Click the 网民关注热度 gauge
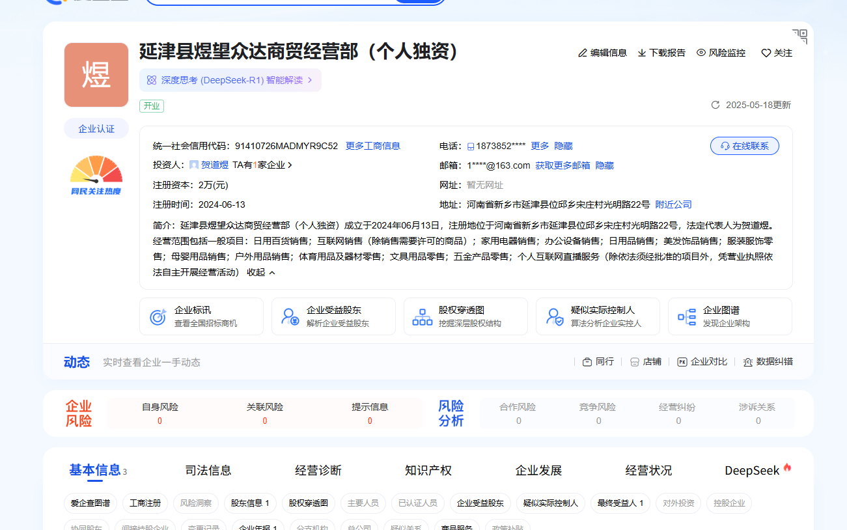The width and height of the screenshot is (847, 530). [96, 174]
